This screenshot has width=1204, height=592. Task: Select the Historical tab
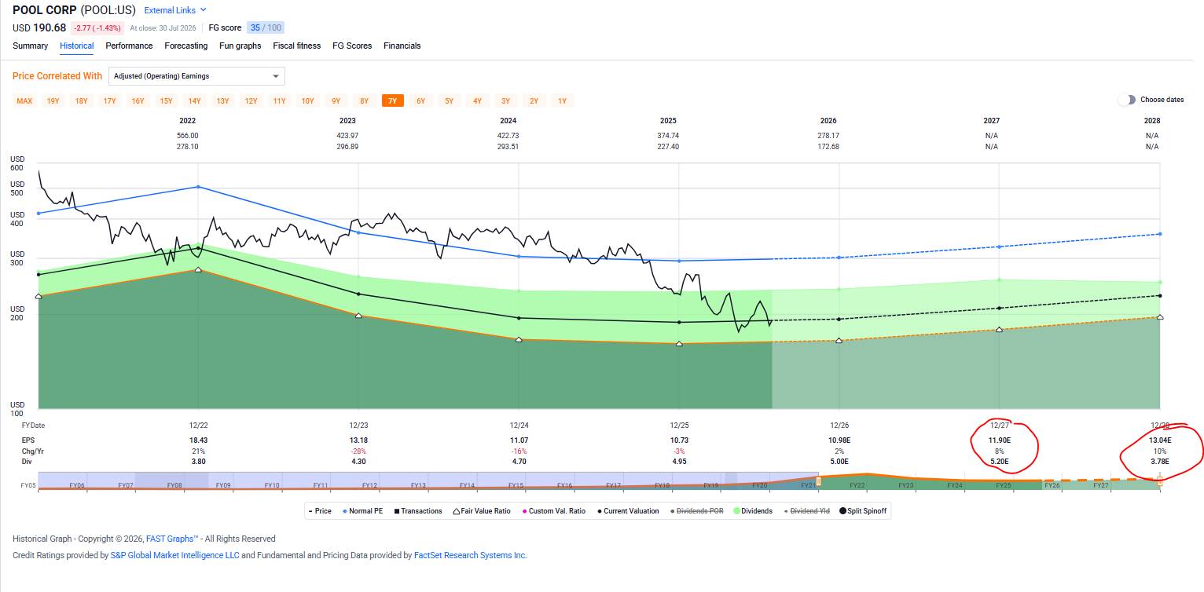pos(77,46)
